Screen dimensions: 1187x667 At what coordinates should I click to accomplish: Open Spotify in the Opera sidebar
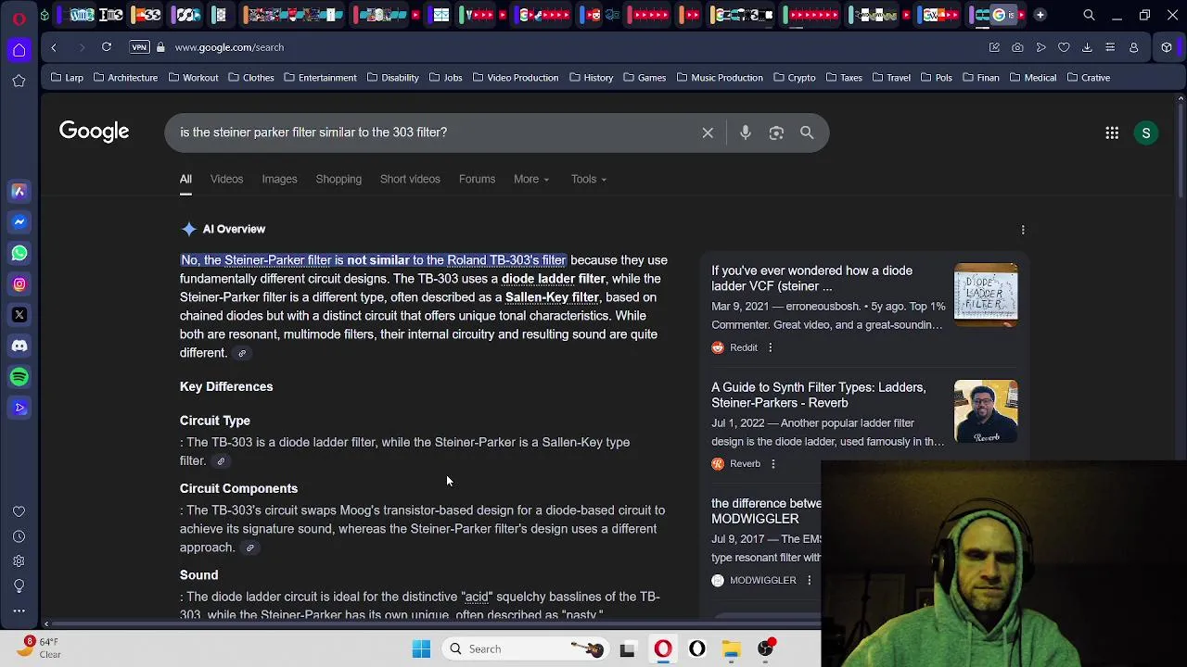coord(19,377)
